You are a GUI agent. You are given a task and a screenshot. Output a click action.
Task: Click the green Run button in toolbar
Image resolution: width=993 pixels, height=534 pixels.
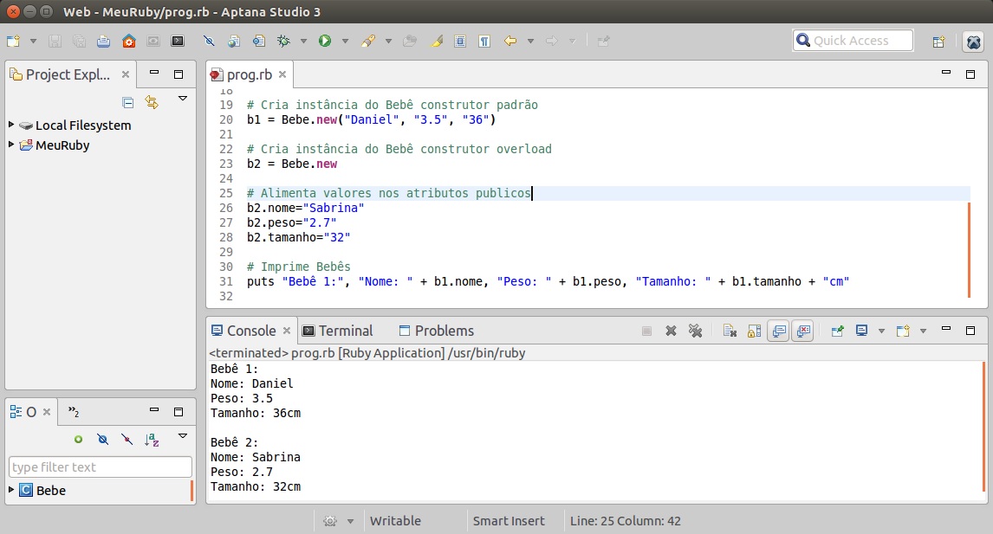pyautogui.click(x=325, y=41)
